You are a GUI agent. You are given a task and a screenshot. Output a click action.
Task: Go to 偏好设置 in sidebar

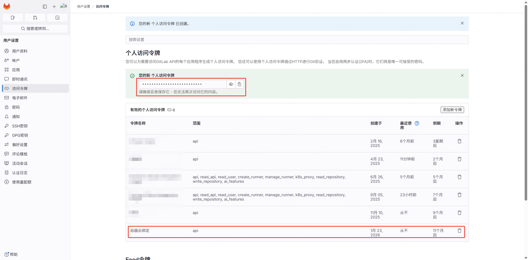pyautogui.click(x=20, y=145)
